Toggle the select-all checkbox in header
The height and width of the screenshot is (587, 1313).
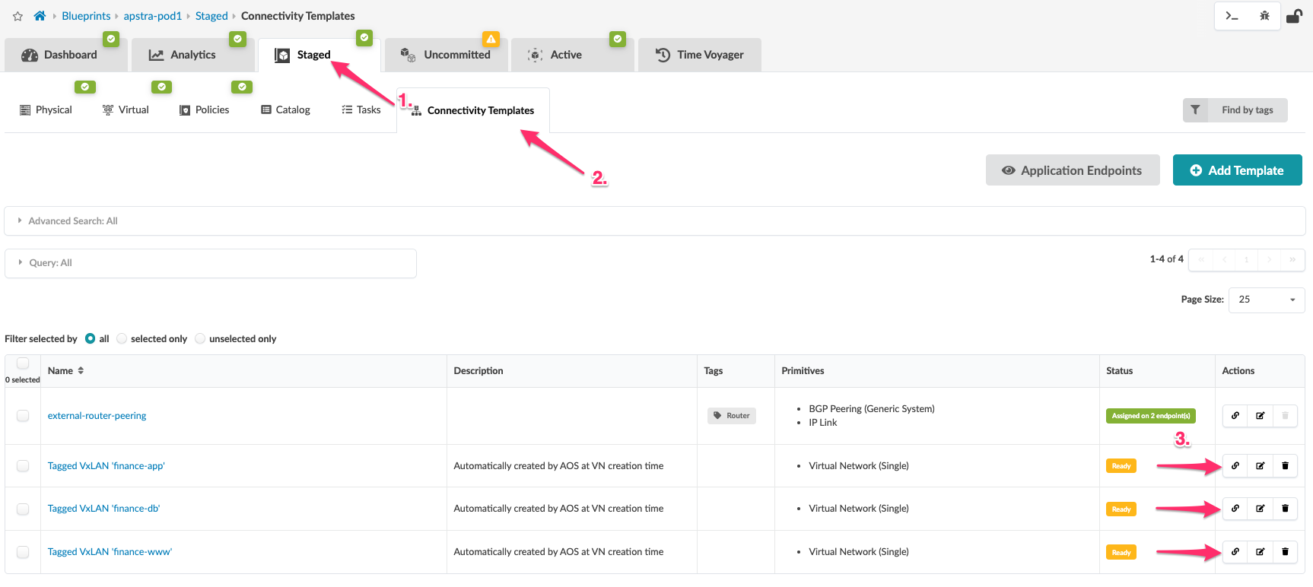(x=23, y=363)
